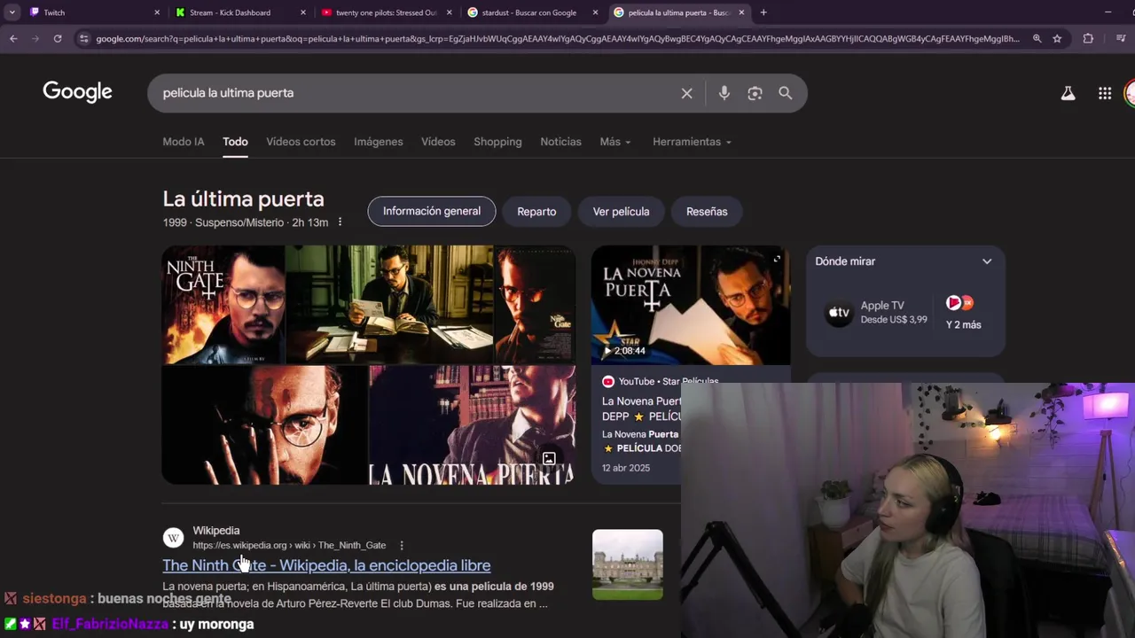Open options menu for Wikipedia result

pos(402,545)
